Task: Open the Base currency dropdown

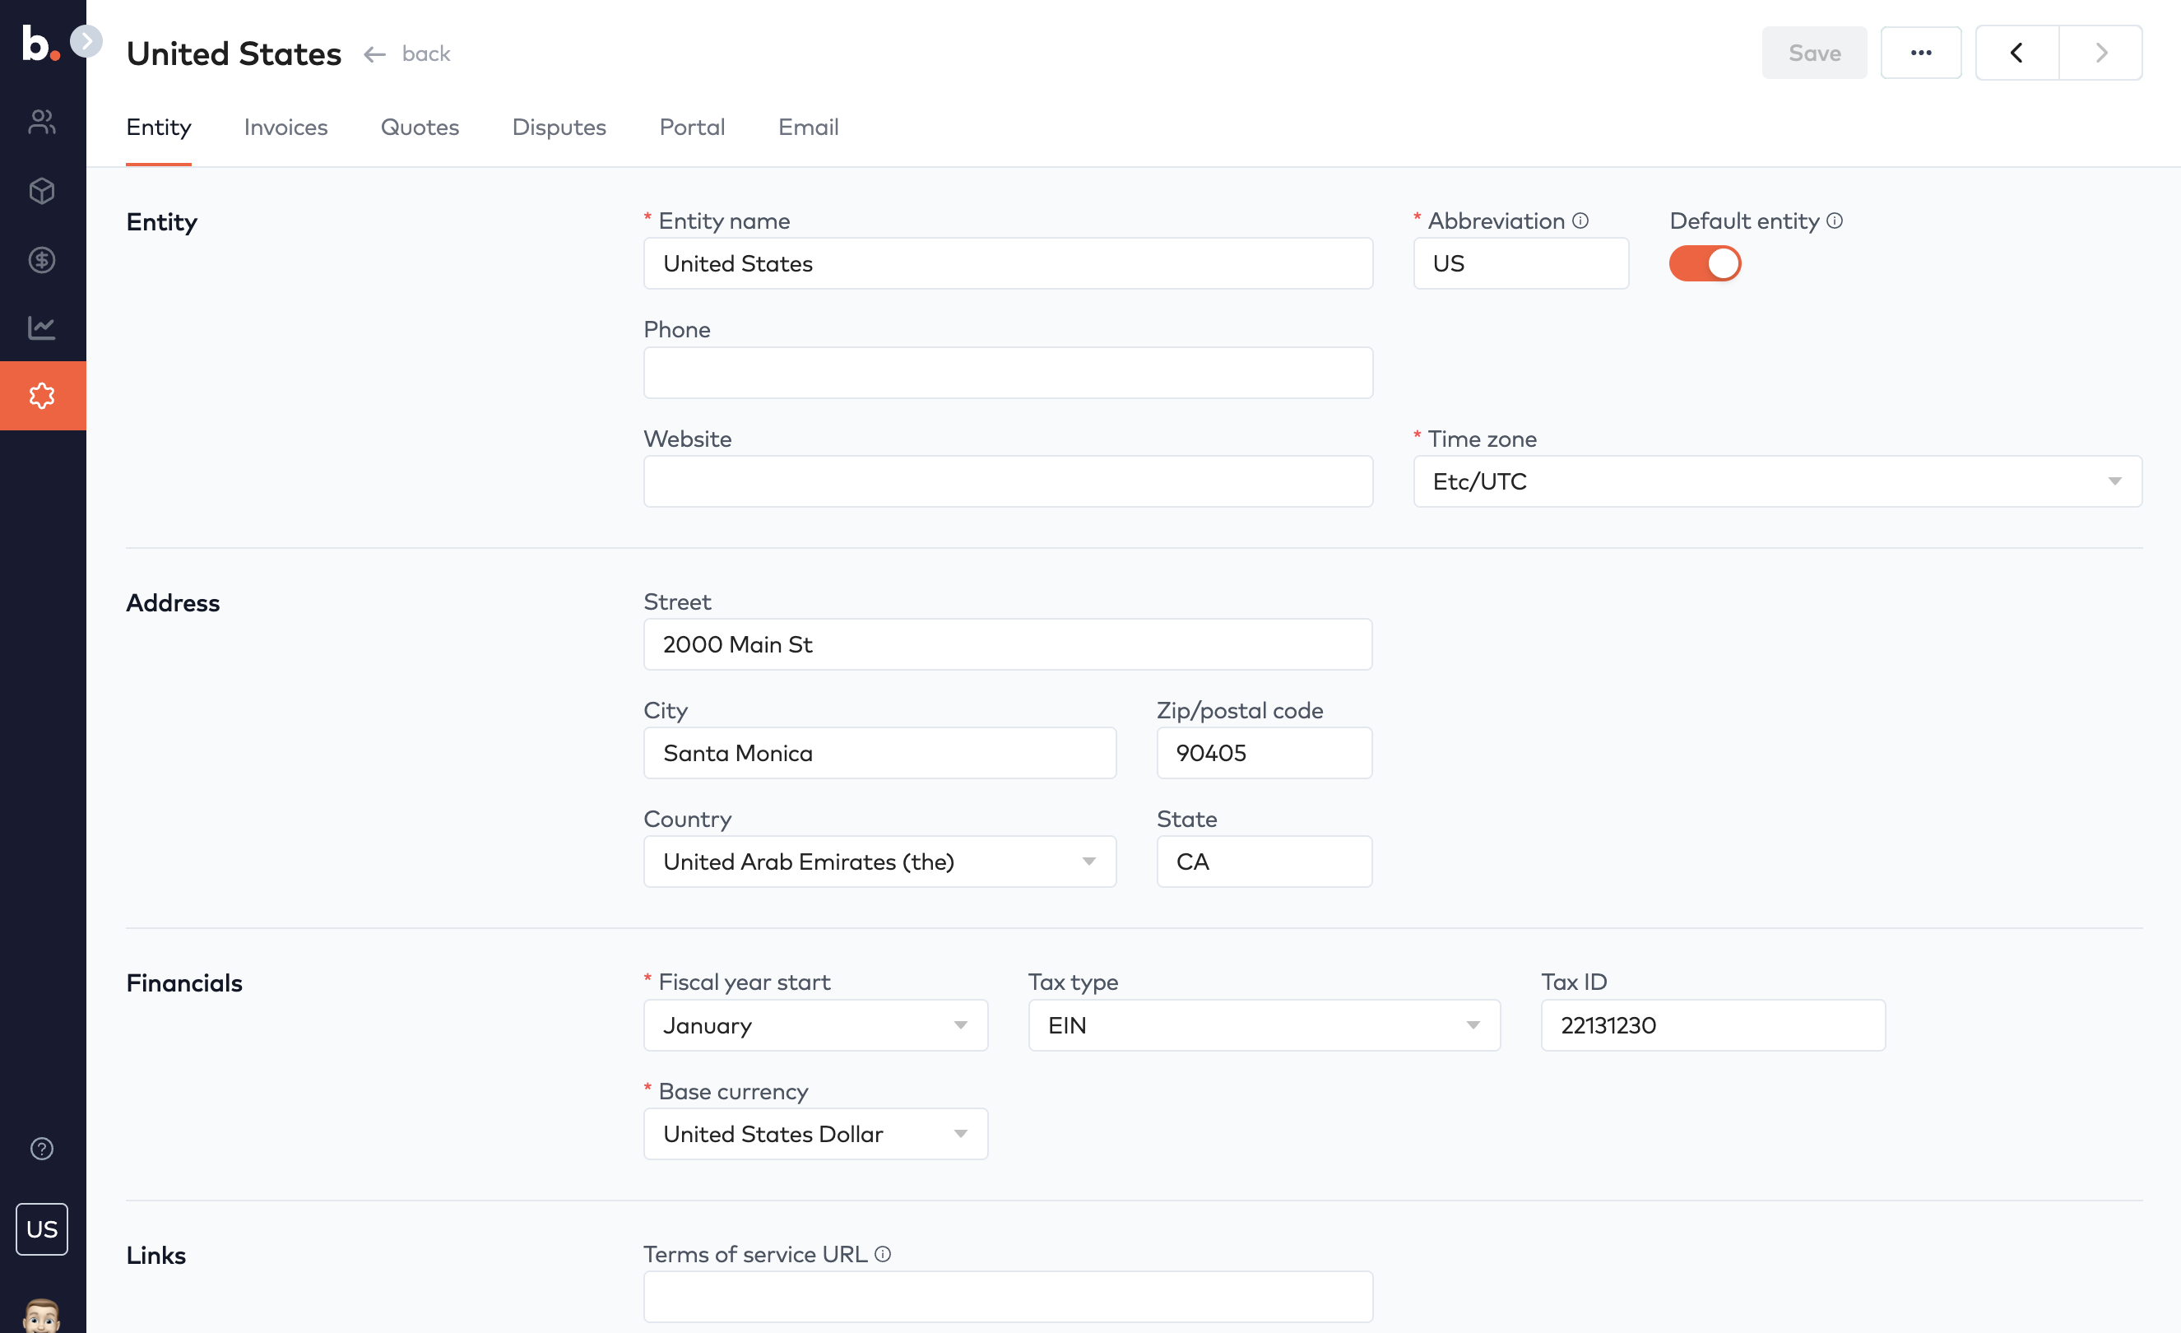Action: coord(815,1134)
